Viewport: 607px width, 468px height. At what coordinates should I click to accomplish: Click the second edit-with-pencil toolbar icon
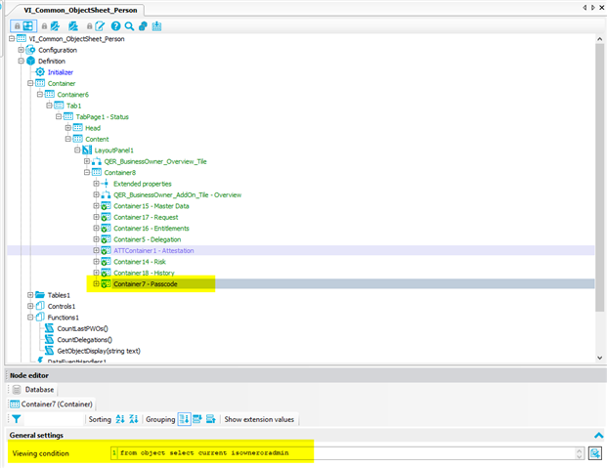tap(72, 26)
